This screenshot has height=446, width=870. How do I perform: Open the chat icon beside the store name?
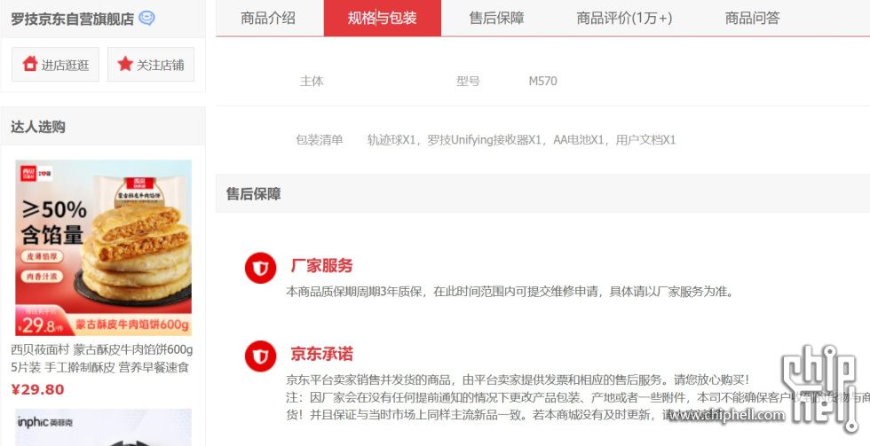(x=147, y=19)
